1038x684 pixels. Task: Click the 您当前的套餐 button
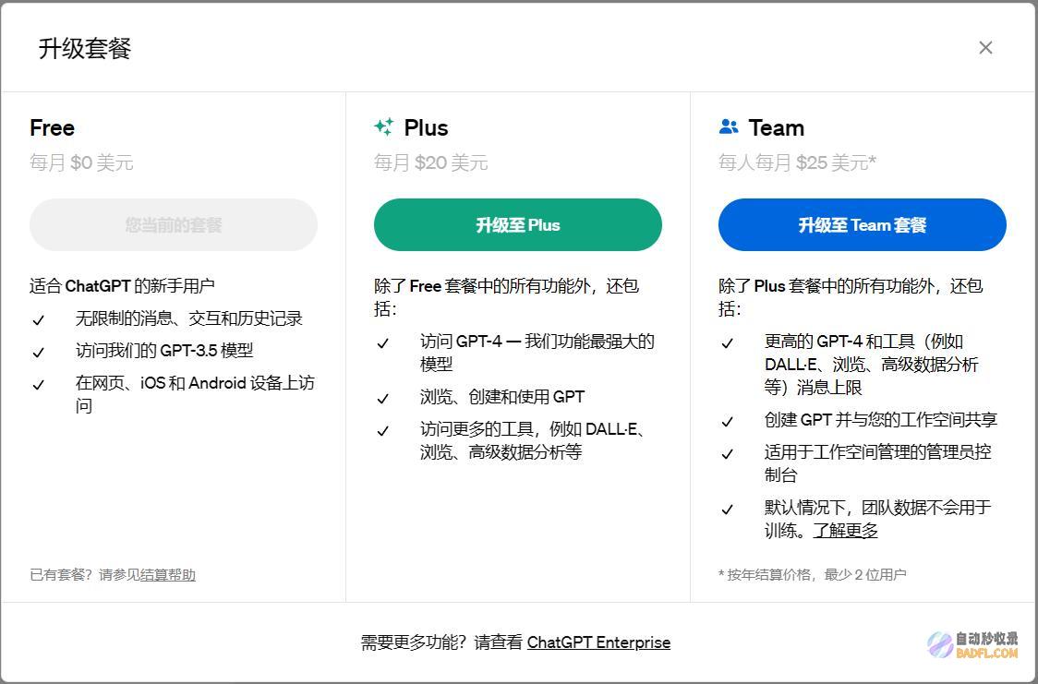tap(174, 225)
